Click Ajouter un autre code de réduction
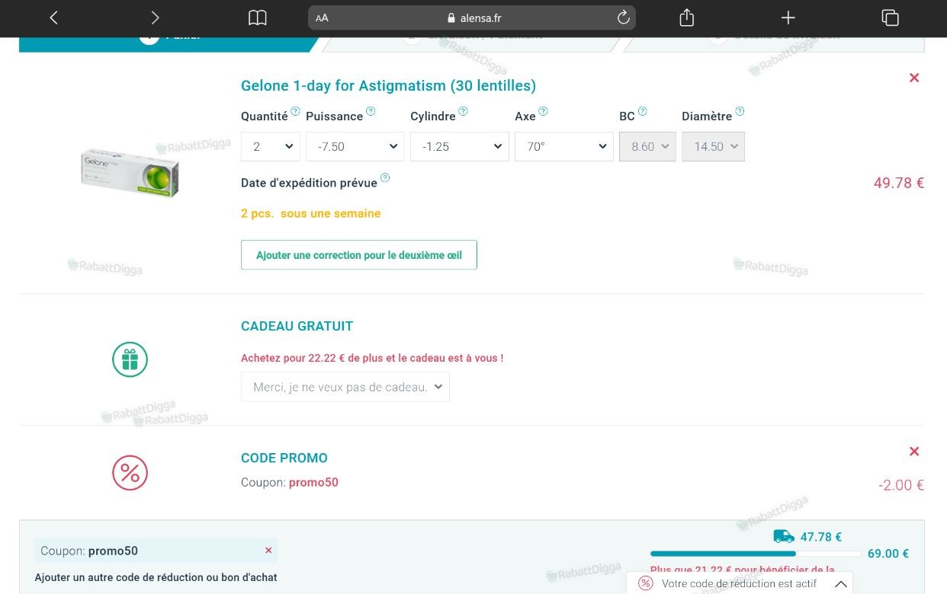 [x=156, y=577]
